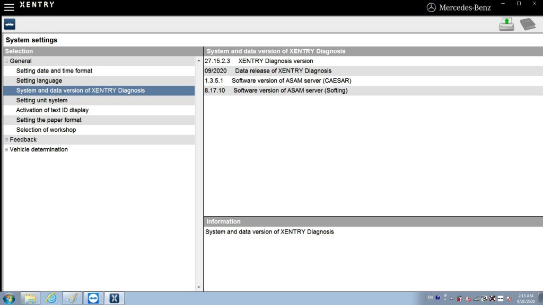Click the 8.17.10 Softing server version row
Screen dimensions: 543x305
click(373, 91)
